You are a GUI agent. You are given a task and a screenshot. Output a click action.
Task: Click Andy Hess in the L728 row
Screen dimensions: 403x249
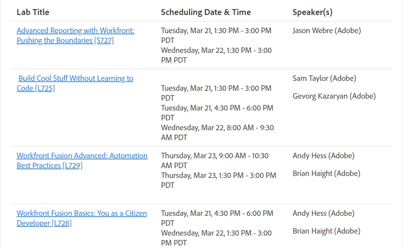pyautogui.click(x=324, y=213)
